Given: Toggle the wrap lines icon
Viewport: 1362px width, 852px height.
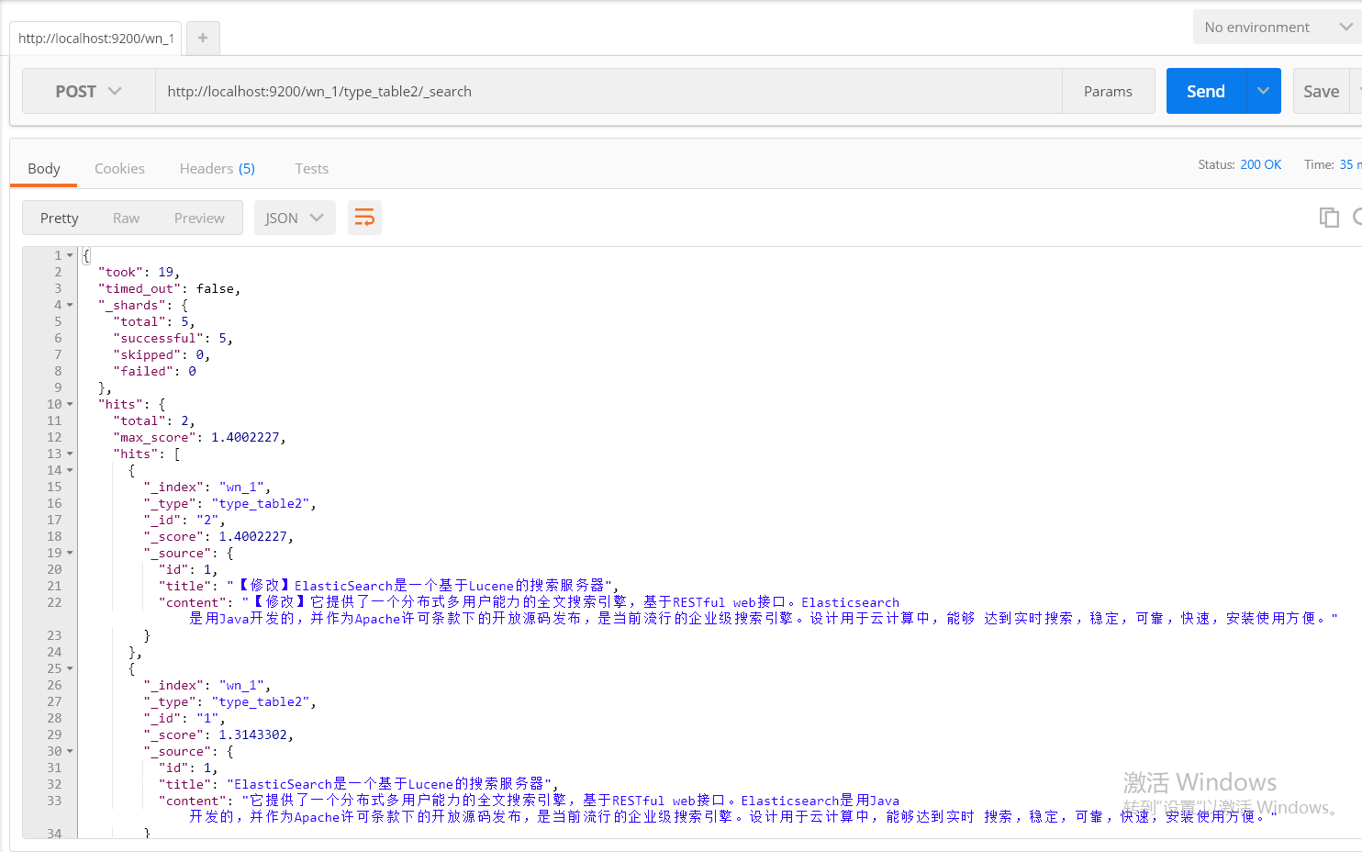Looking at the screenshot, I should pos(364,218).
